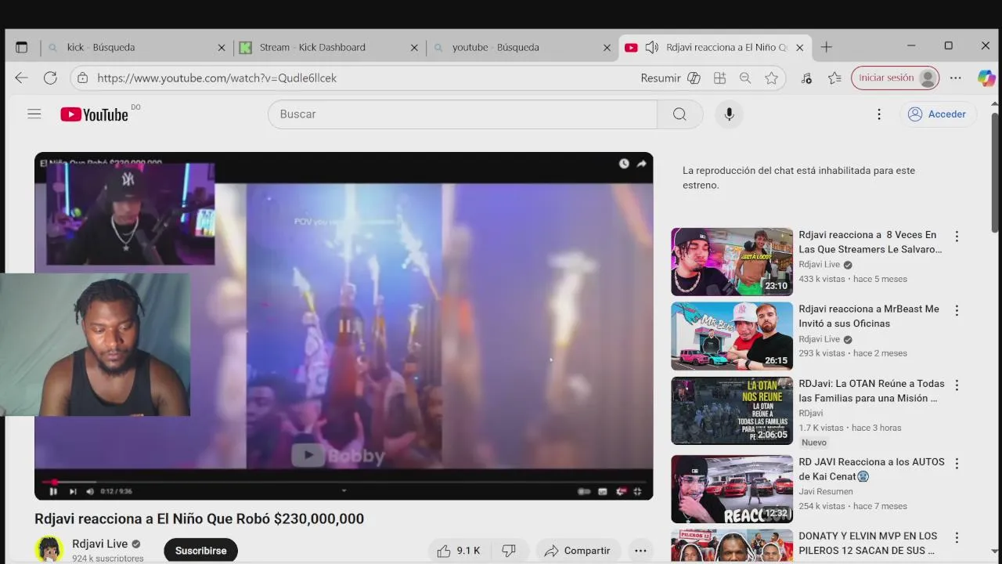Add this page to favorites star
Viewport: 1002px width, 564px height.
click(x=772, y=78)
